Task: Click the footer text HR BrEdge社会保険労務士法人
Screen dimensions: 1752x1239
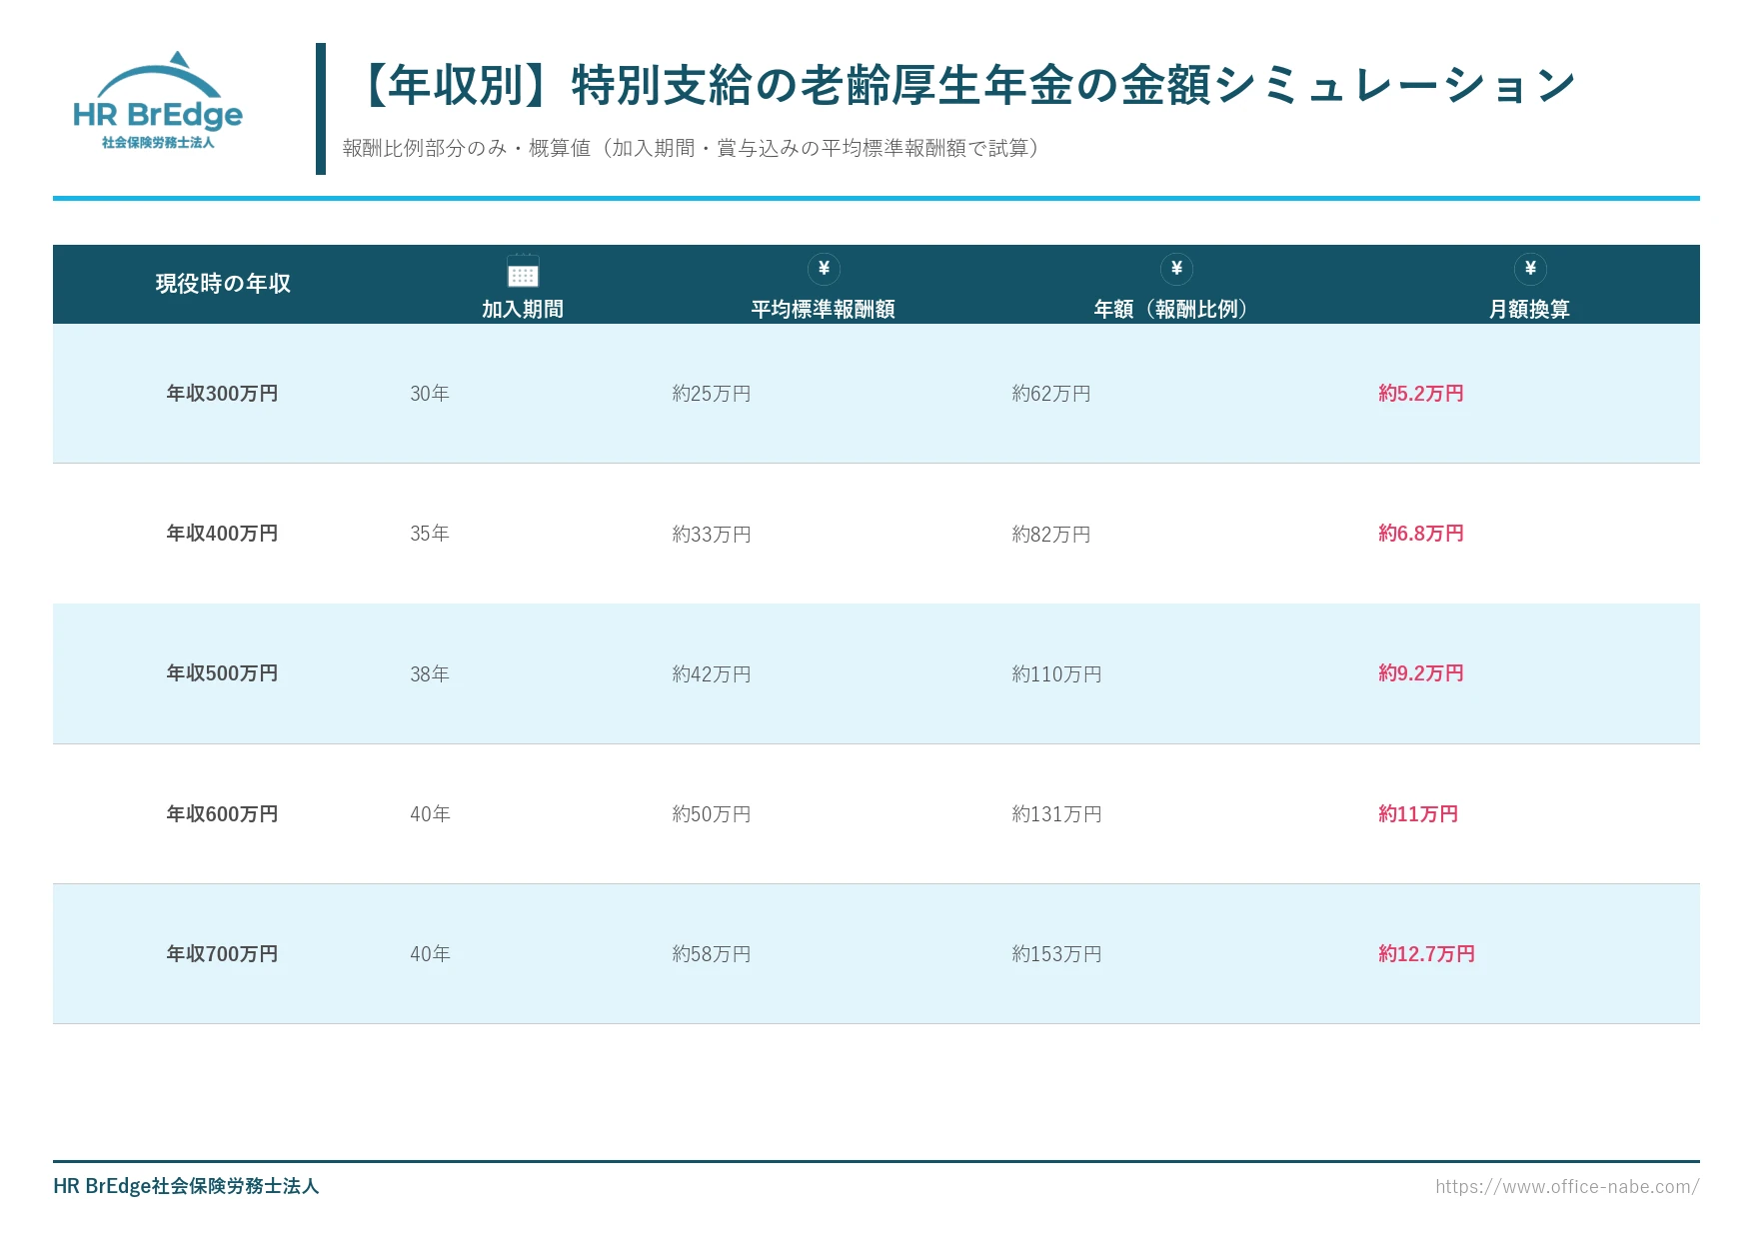Action: [x=186, y=1186]
